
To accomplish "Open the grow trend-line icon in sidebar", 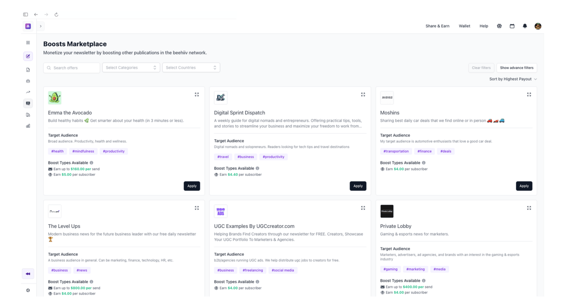I will [28, 92].
